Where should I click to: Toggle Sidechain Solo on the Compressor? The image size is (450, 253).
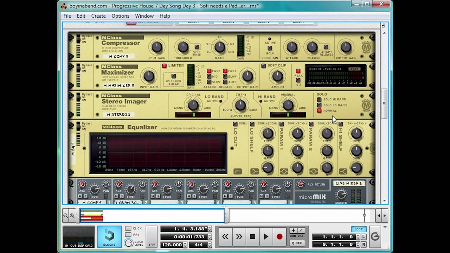coord(270,48)
